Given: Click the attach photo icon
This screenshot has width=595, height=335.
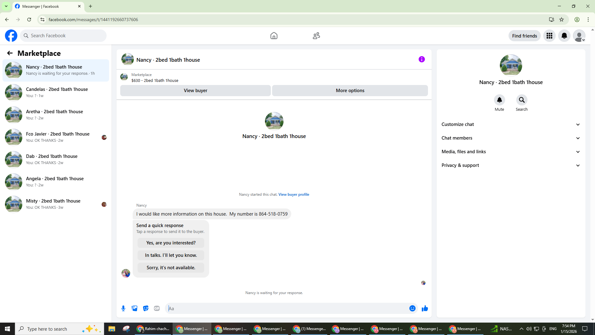Looking at the screenshot, I should (134, 308).
